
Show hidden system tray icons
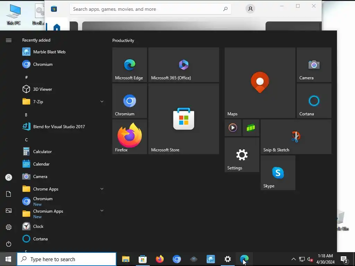click(x=293, y=259)
